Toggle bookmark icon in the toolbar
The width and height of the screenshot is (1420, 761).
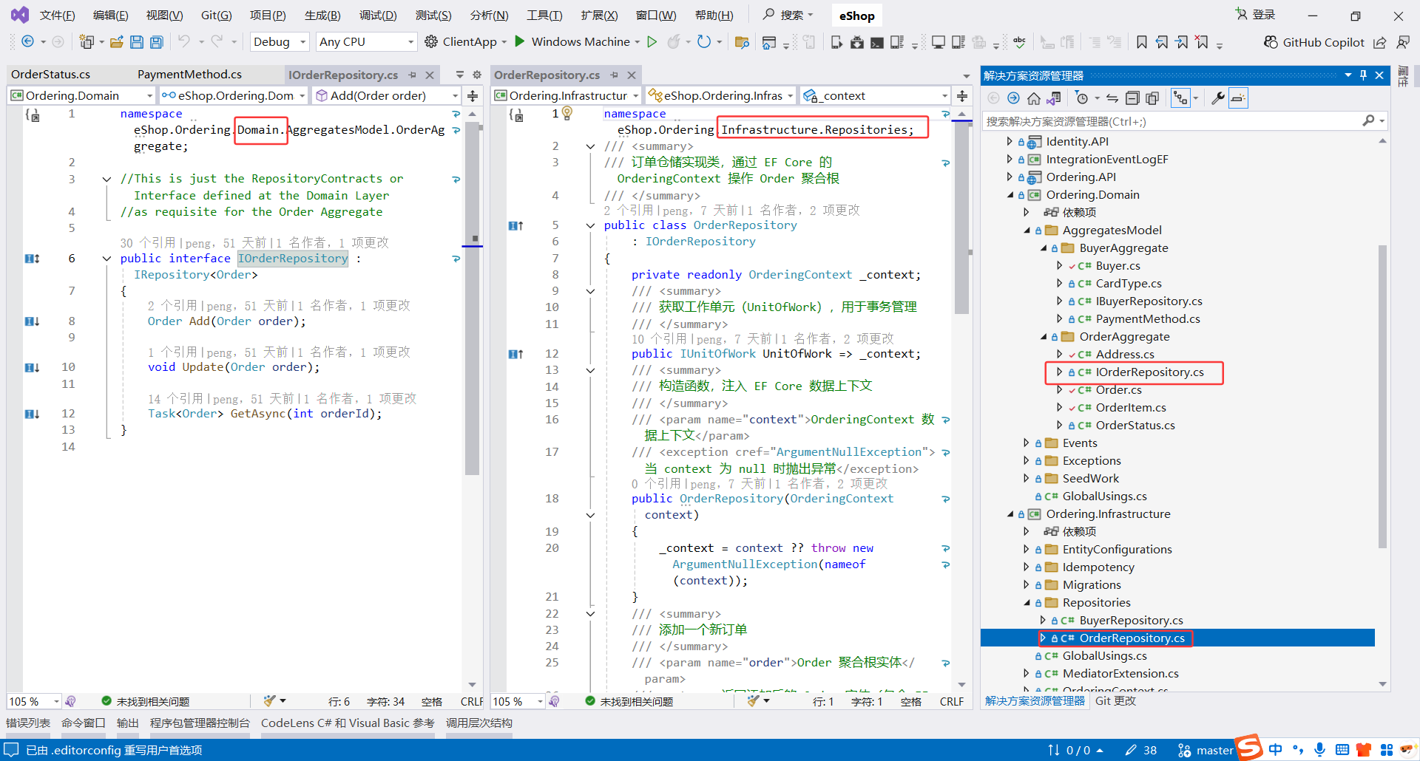click(1142, 42)
